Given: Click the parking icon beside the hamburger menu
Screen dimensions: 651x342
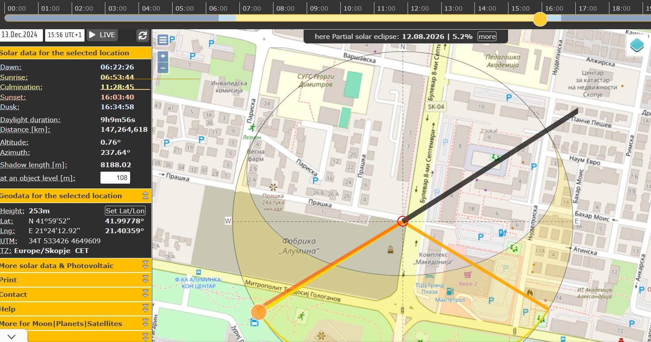Looking at the screenshot, I should [172, 39].
